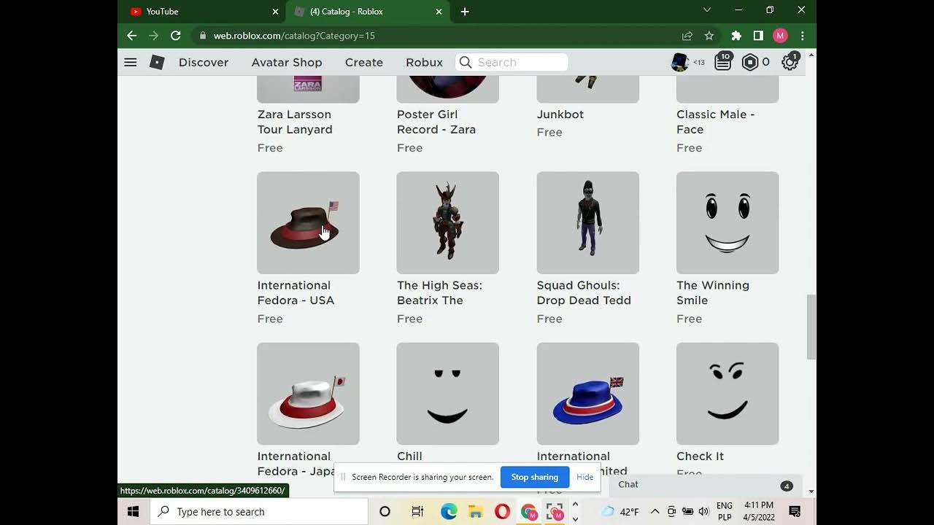Open Poster Girl Record - Zara title
Viewport: 934px width, 525px height.
tap(436, 122)
